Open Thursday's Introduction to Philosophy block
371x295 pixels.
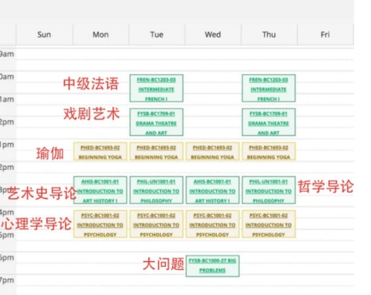click(x=269, y=190)
